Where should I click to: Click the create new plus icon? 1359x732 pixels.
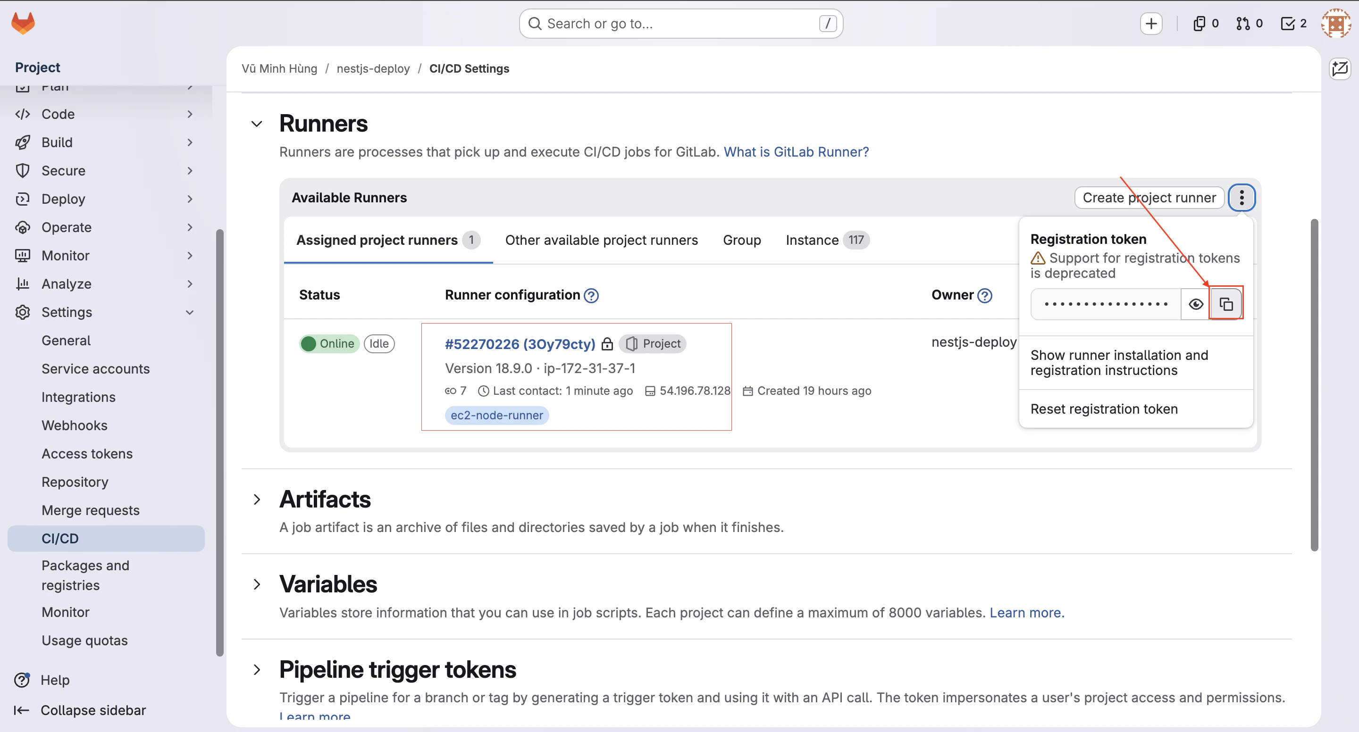(1151, 23)
